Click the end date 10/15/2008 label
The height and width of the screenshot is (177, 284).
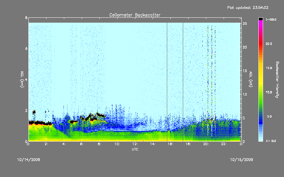(241, 160)
